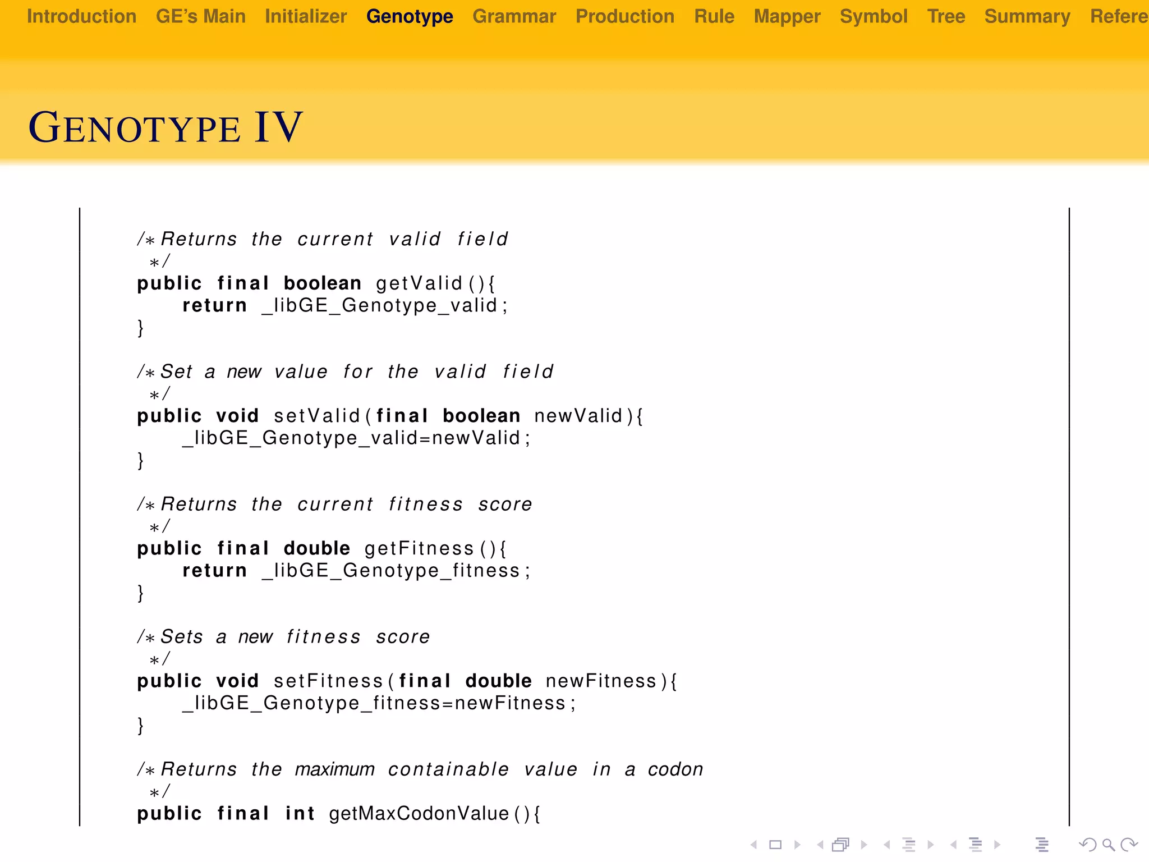Go to next frame arrow
This screenshot has width=1149, height=862.
[x=864, y=845]
